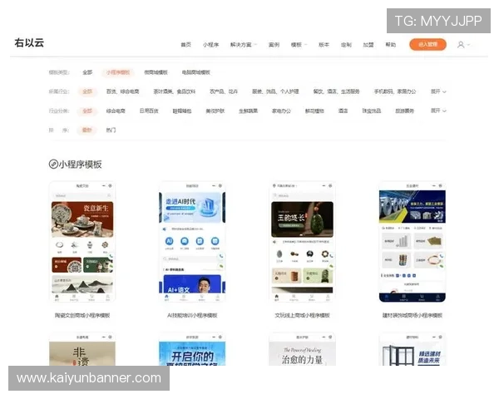Click the icon beside 小程序模板 heading
499x399 pixels.
[53, 165]
